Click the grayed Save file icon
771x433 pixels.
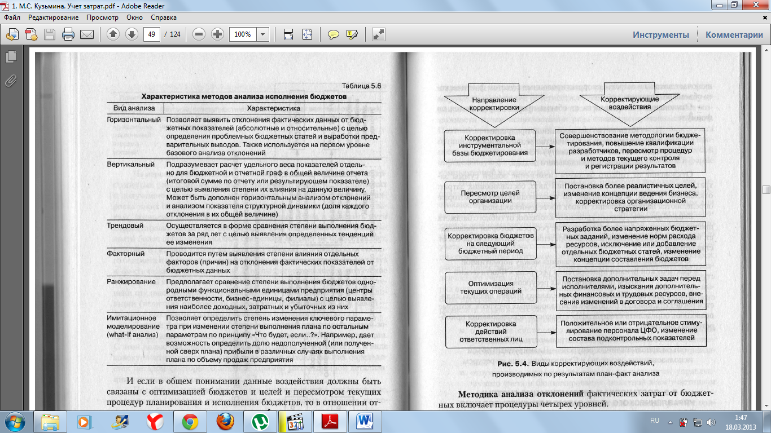click(x=50, y=34)
